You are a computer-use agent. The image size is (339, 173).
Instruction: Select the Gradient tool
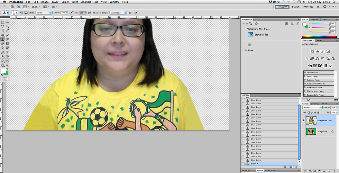coord(7,44)
